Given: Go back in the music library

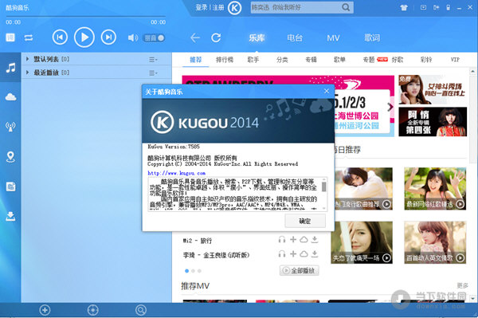Looking at the screenshot, I should tap(195, 37).
